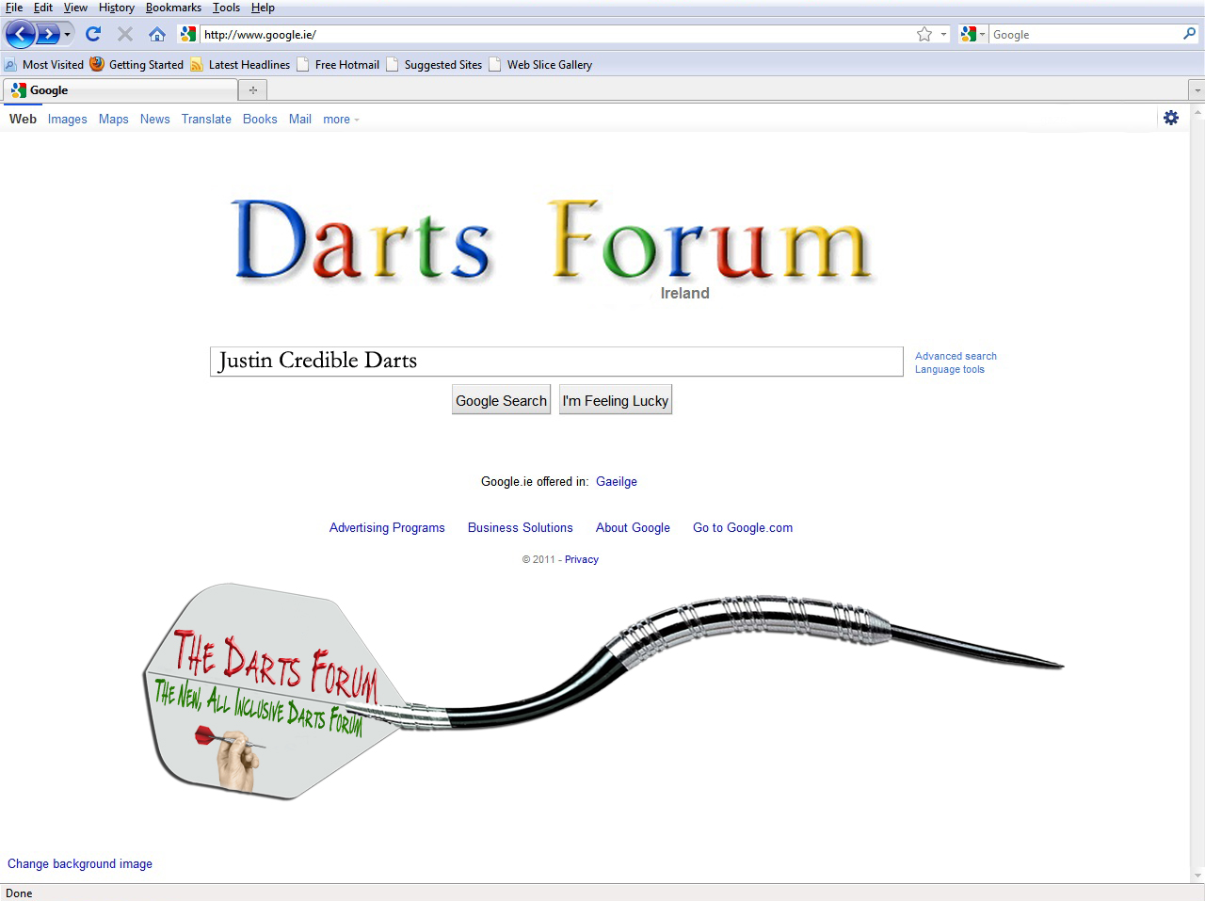
Task: Go forward with the Forward arrow button
Action: 47,35
